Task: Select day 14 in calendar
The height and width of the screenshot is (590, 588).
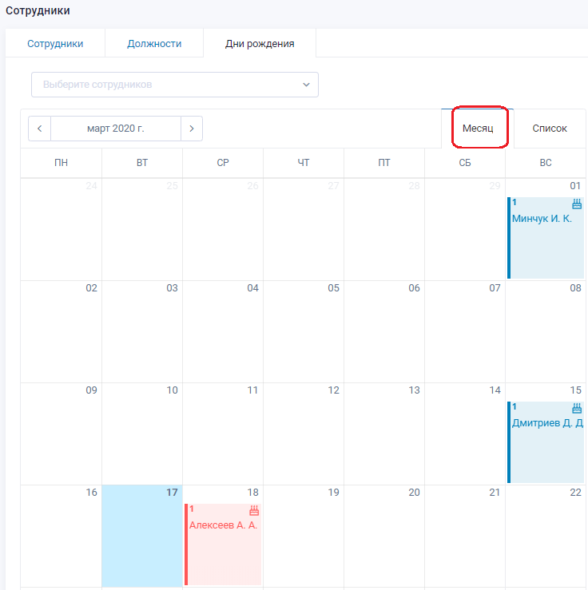Action: point(464,434)
